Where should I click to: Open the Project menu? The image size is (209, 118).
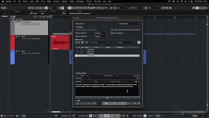point(25,1)
